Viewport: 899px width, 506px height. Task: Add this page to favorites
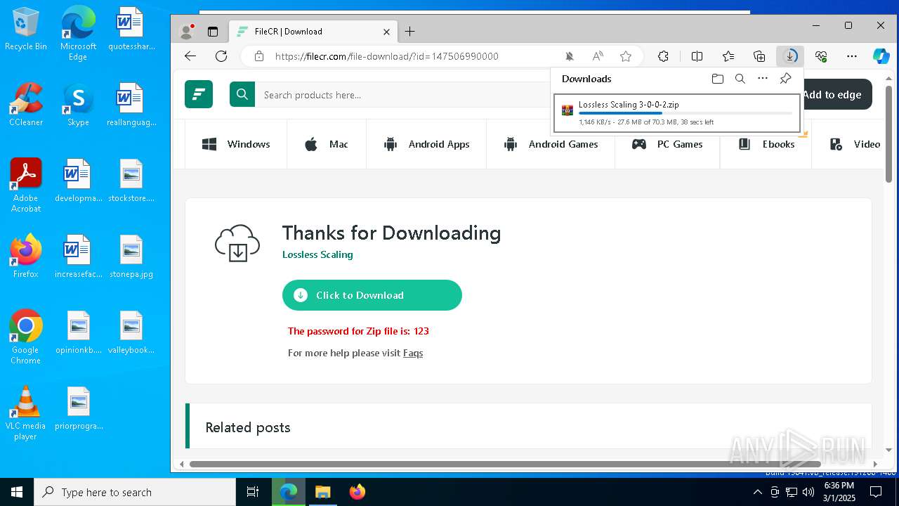[x=626, y=56]
